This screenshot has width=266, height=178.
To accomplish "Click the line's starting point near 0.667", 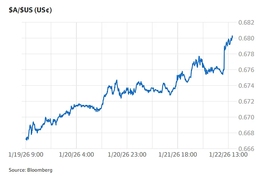I will pyautogui.click(x=26, y=139).
